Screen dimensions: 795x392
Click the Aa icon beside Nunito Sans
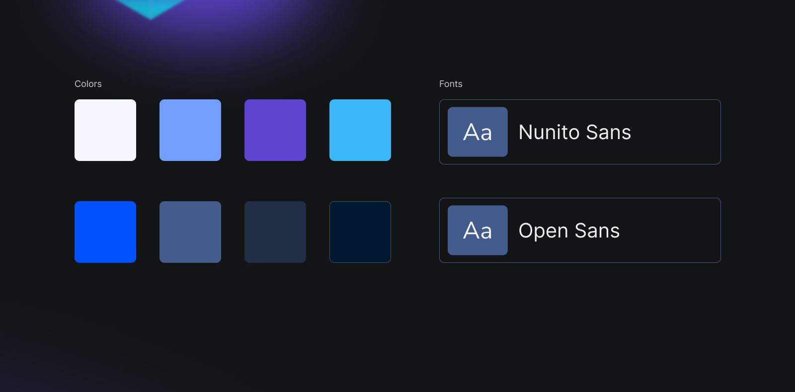click(x=477, y=132)
